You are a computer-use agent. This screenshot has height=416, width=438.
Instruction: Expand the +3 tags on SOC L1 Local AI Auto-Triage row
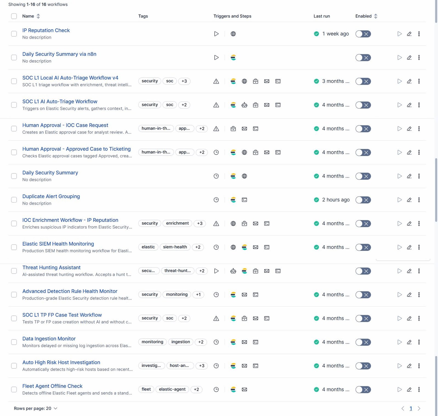(x=184, y=81)
